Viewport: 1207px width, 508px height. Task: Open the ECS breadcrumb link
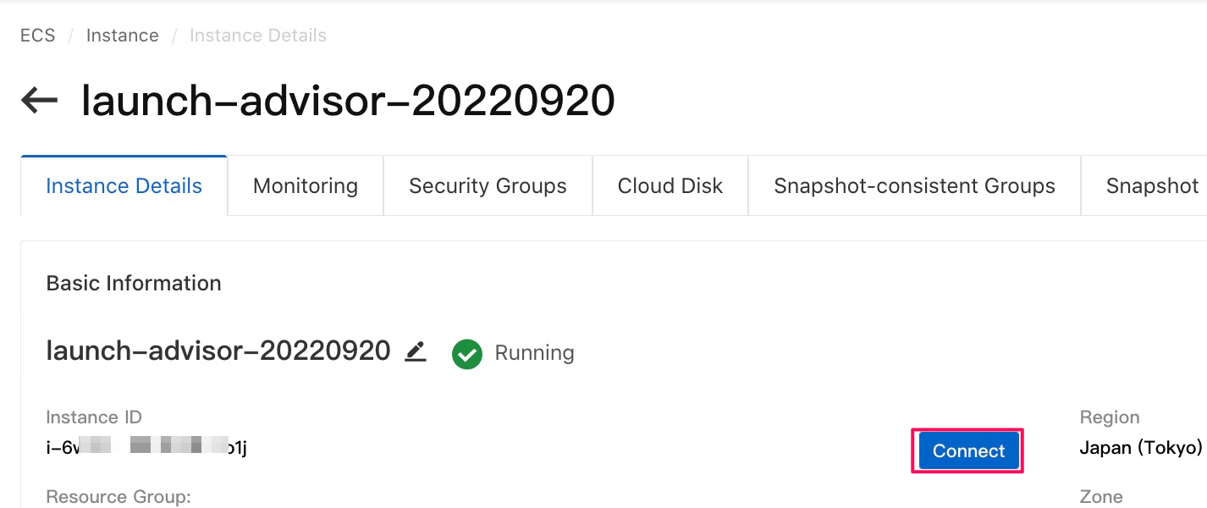(38, 36)
